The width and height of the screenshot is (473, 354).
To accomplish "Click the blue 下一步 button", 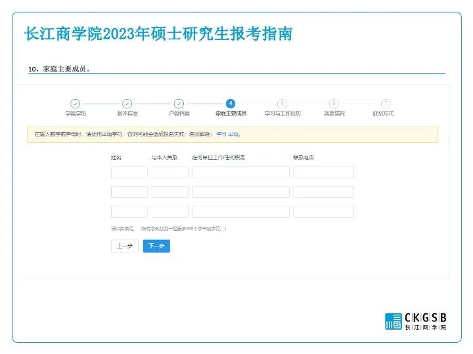I will pos(156,246).
